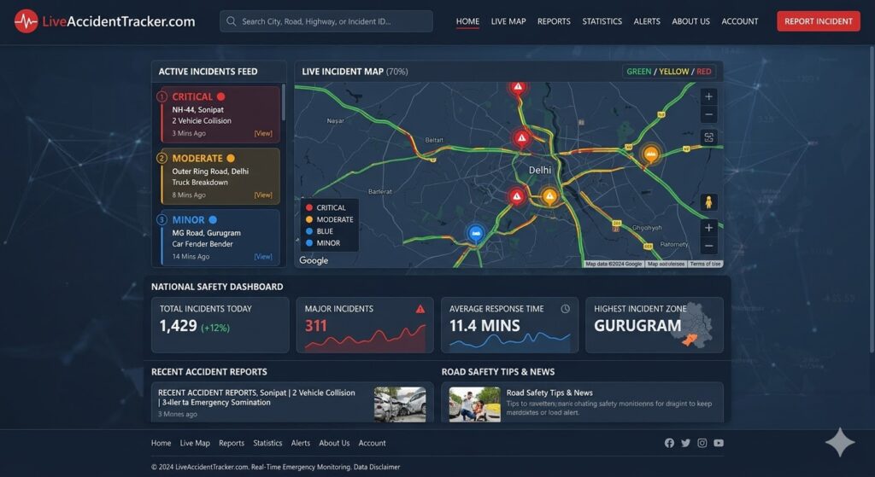Open the ABOUT US nav item
Image resolution: width=875 pixels, height=477 pixels.
click(x=690, y=21)
